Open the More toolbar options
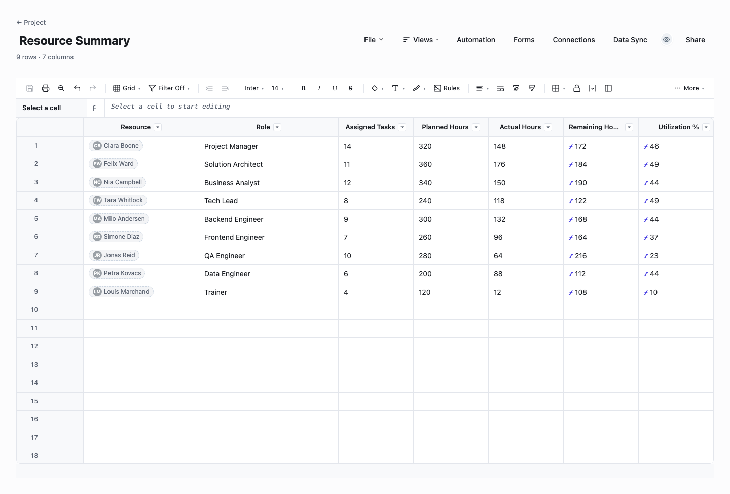Viewport: 730px width, 494px height. pyautogui.click(x=689, y=88)
